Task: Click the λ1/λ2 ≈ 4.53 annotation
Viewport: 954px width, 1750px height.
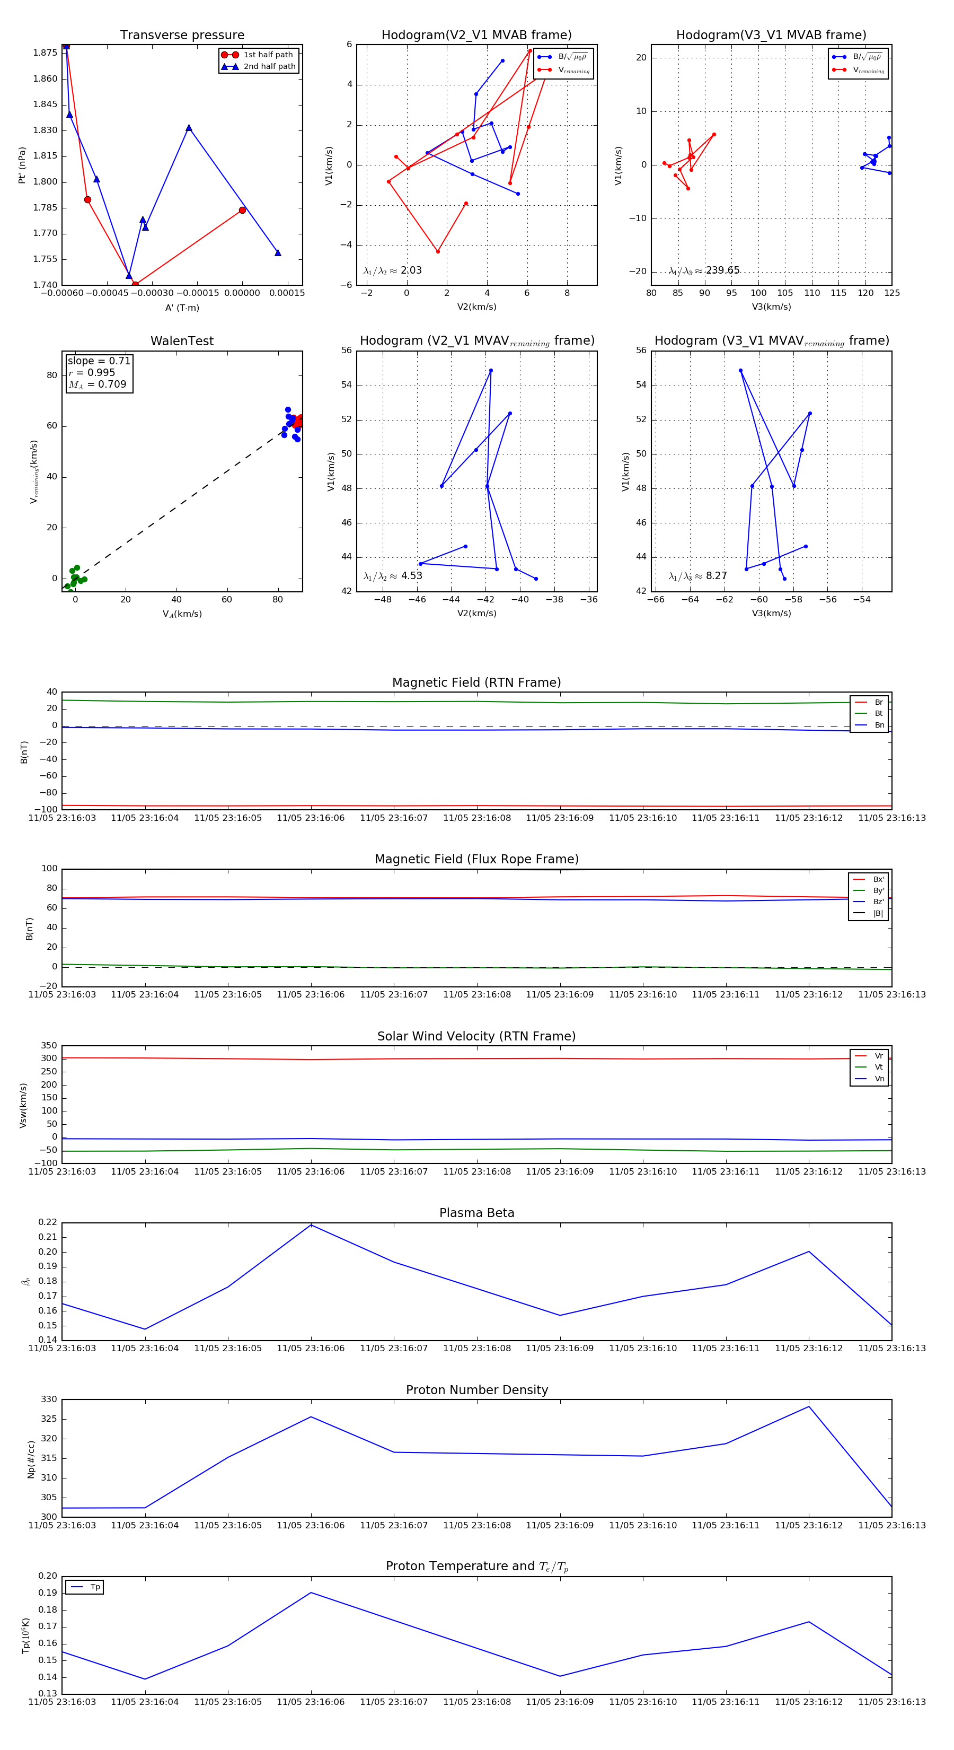Action: 392,576
